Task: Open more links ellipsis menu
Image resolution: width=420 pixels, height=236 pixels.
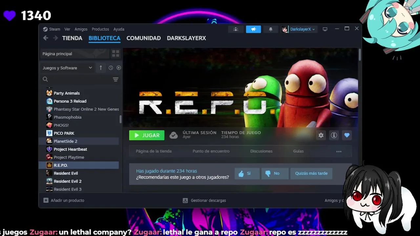Action: click(x=339, y=151)
